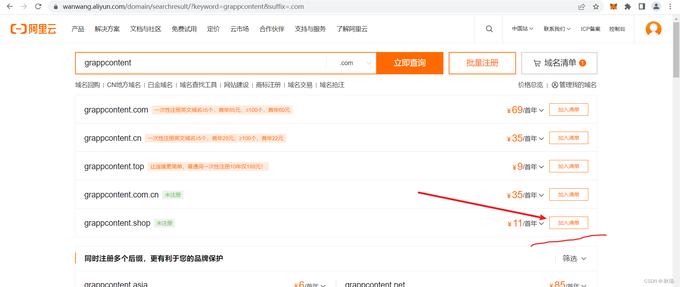Open the 商标注册 link

[268, 85]
